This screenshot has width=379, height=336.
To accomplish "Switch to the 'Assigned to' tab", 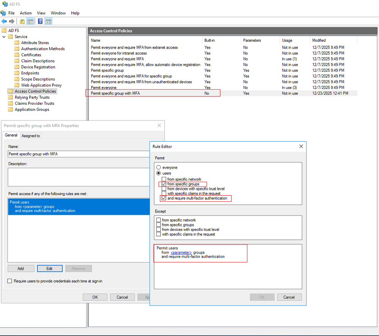I will pos(31,136).
